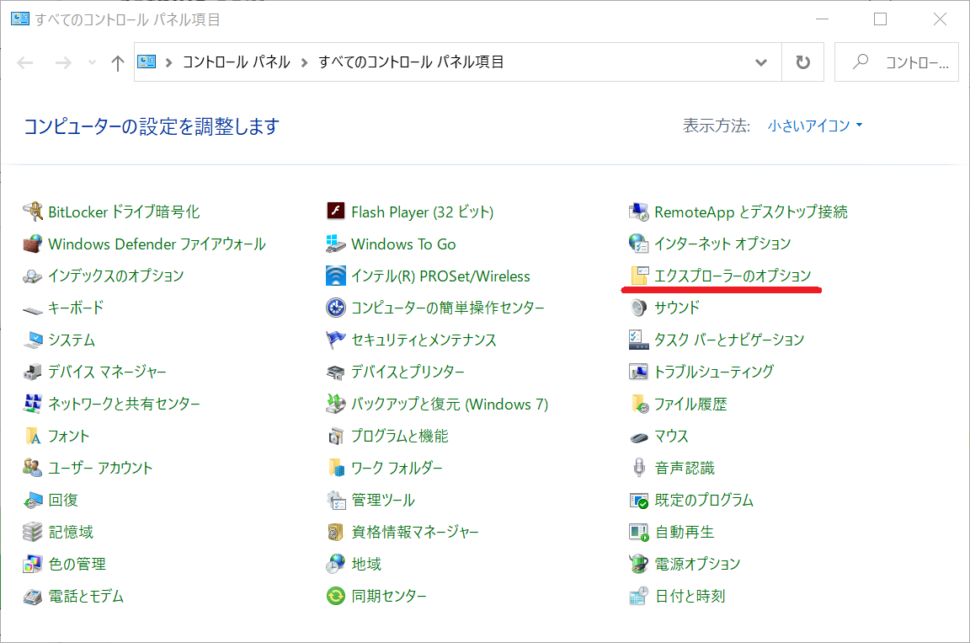Open the ネットワークと共有センター link
This screenshot has width=970, height=643.
pyautogui.click(x=124, y=405)
